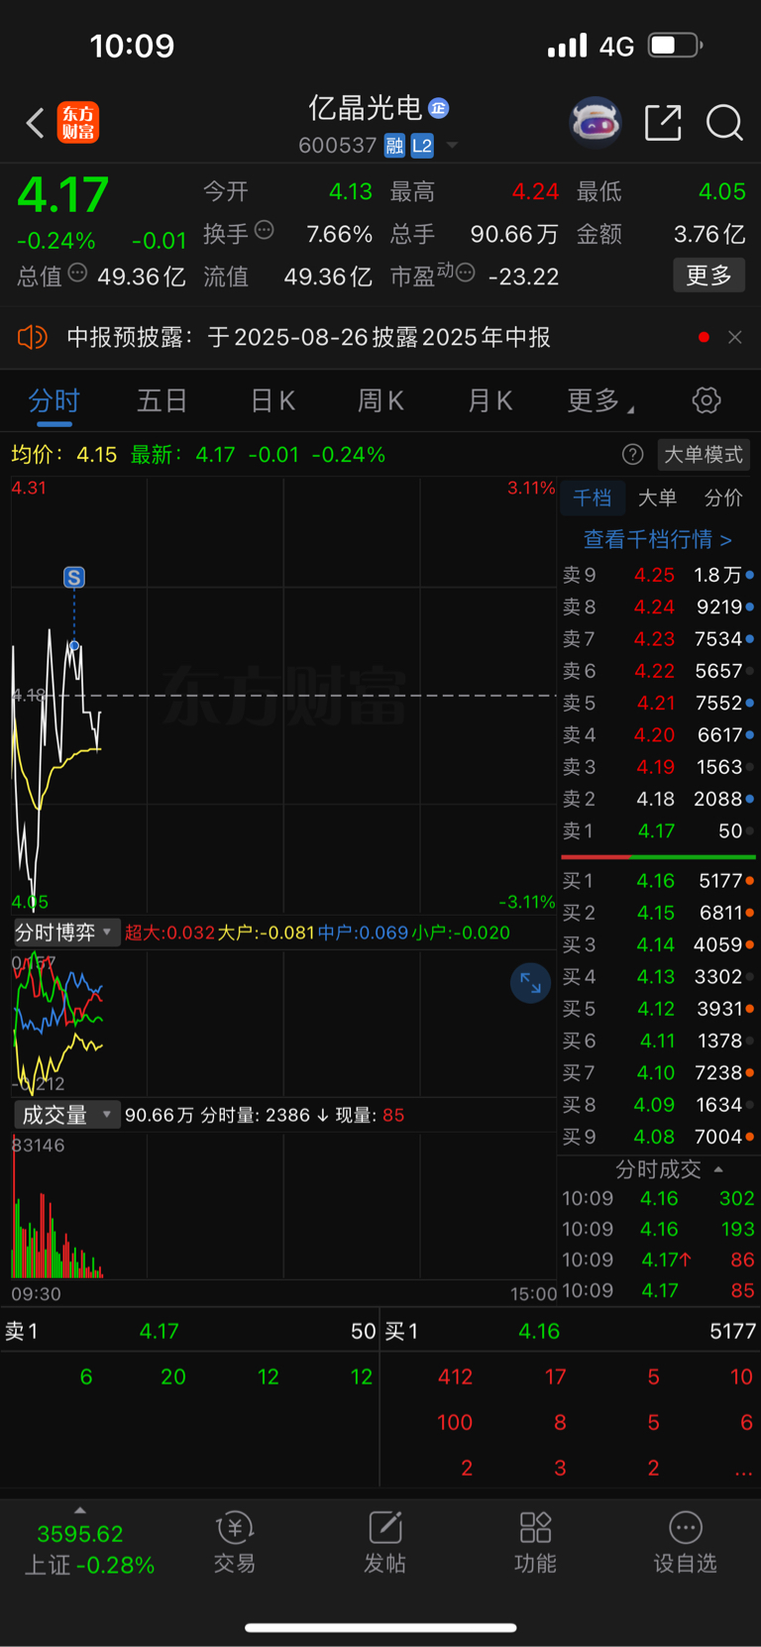Switch to the 日K tab
Image resolution: width=761 pixels, height=1647 pixels.
click(272, 400)
